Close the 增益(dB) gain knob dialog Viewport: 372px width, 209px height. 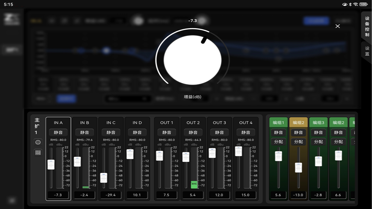point(338,26)
